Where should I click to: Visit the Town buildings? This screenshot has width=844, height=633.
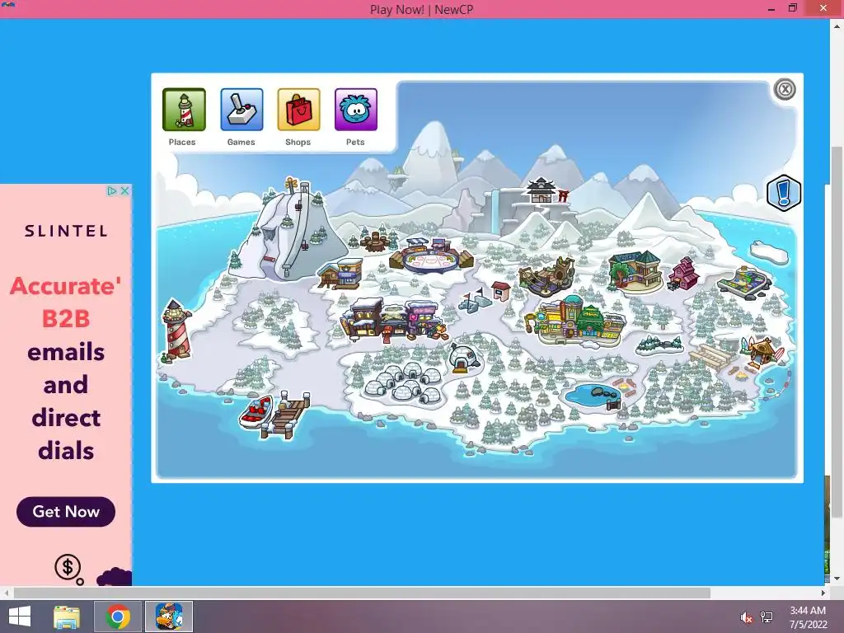pos(394,320)
